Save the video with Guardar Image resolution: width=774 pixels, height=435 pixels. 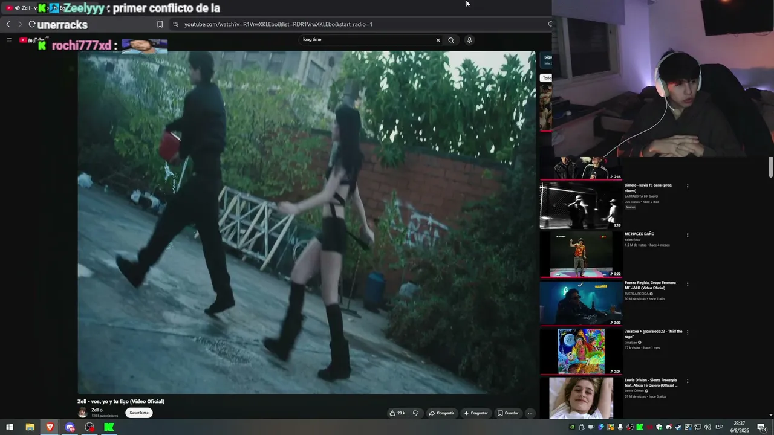point(508,413)
